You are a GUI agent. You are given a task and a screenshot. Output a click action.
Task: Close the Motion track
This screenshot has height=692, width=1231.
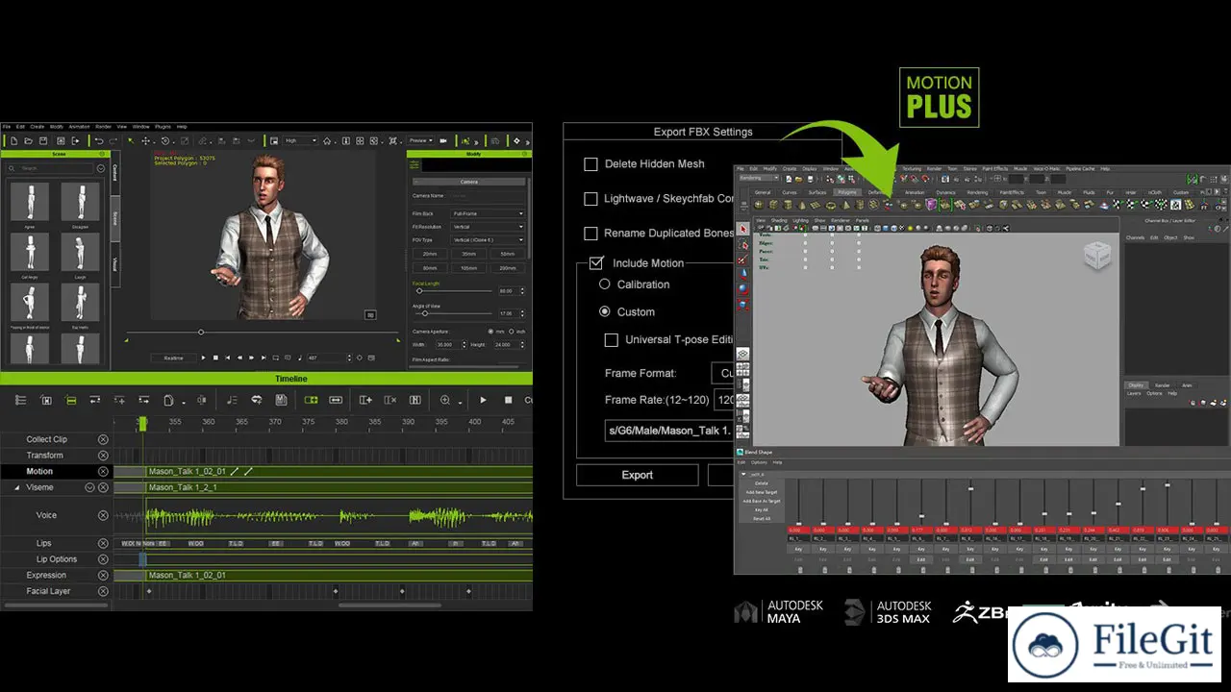click(x=103, y=472)
